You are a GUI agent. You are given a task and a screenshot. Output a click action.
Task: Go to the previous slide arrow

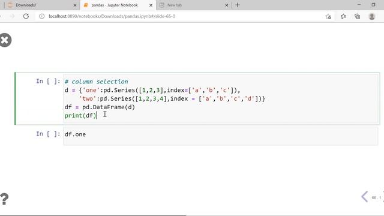click(x=364, y=197)
